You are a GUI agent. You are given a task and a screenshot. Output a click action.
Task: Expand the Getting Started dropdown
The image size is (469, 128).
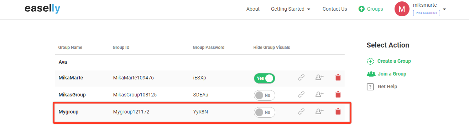tap(291, 9)
